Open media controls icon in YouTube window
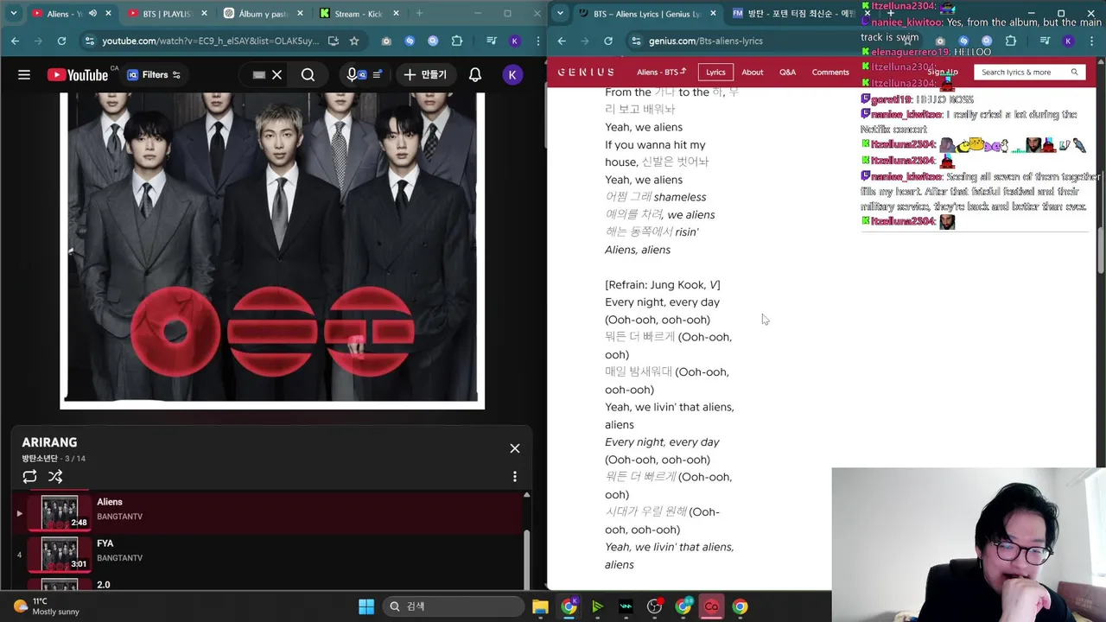The width and height of the screenshot is (1106, 622). coord(491,41)
